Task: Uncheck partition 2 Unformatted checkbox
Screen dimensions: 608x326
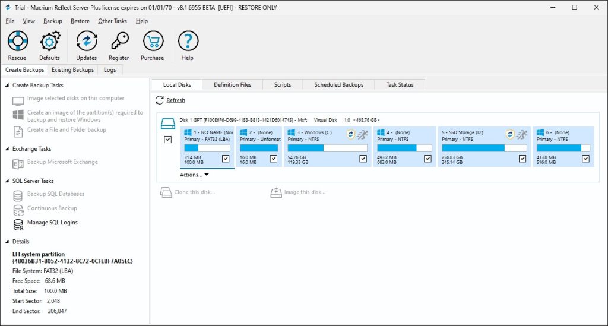Action: [274, 159]
